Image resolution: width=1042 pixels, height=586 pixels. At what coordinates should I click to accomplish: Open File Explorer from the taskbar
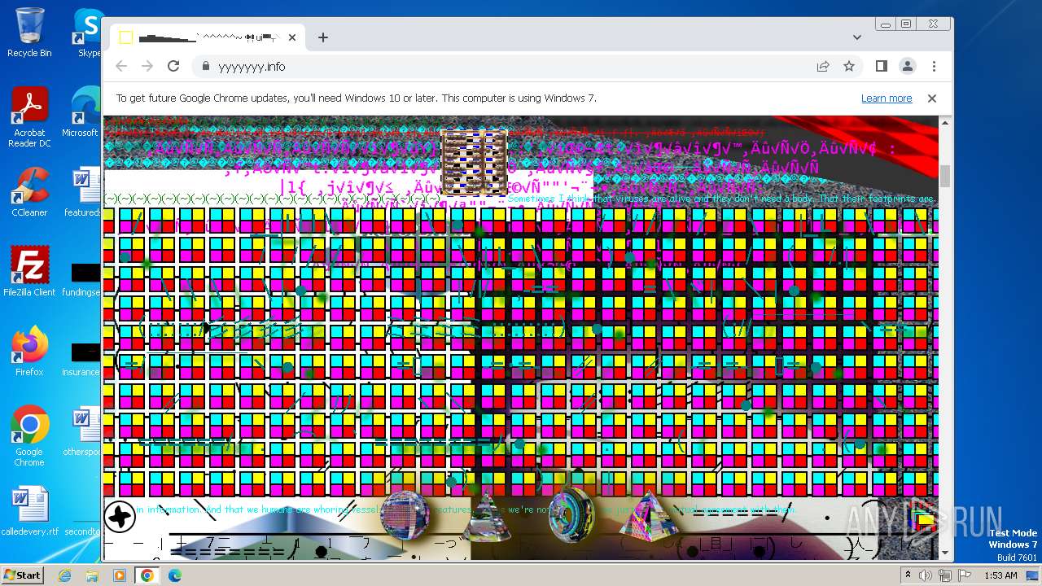[92, 575]
